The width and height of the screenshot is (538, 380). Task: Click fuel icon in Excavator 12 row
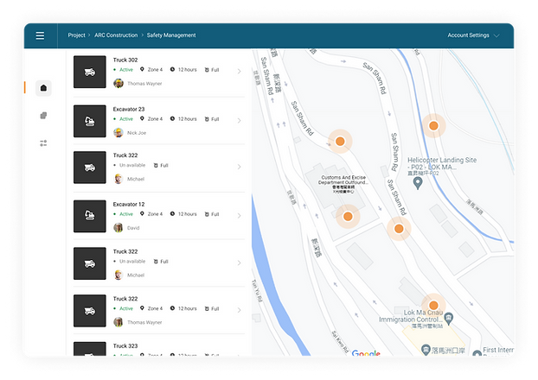(x=207, y=214)
